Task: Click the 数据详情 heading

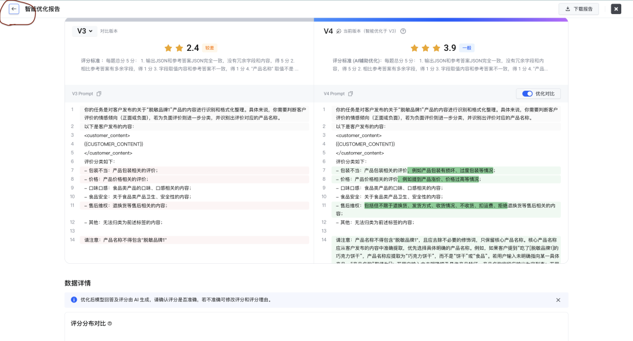Action: (x=77, y=283)
